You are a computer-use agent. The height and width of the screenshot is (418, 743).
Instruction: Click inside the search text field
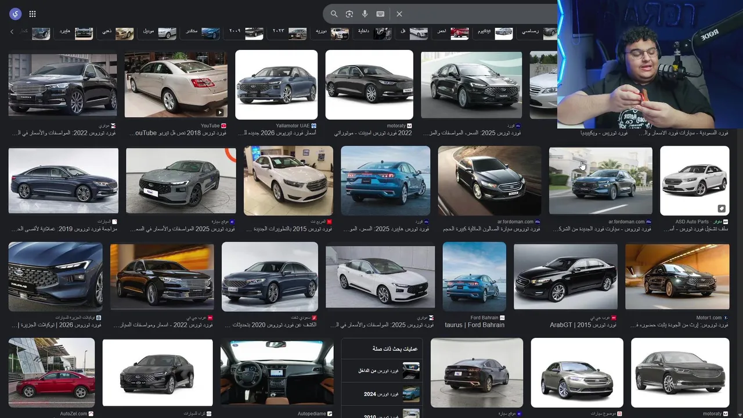482,14
